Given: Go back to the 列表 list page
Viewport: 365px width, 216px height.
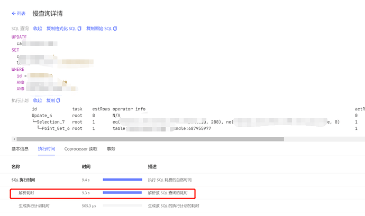Looking at the screenshot, I should tap(19, 14).
